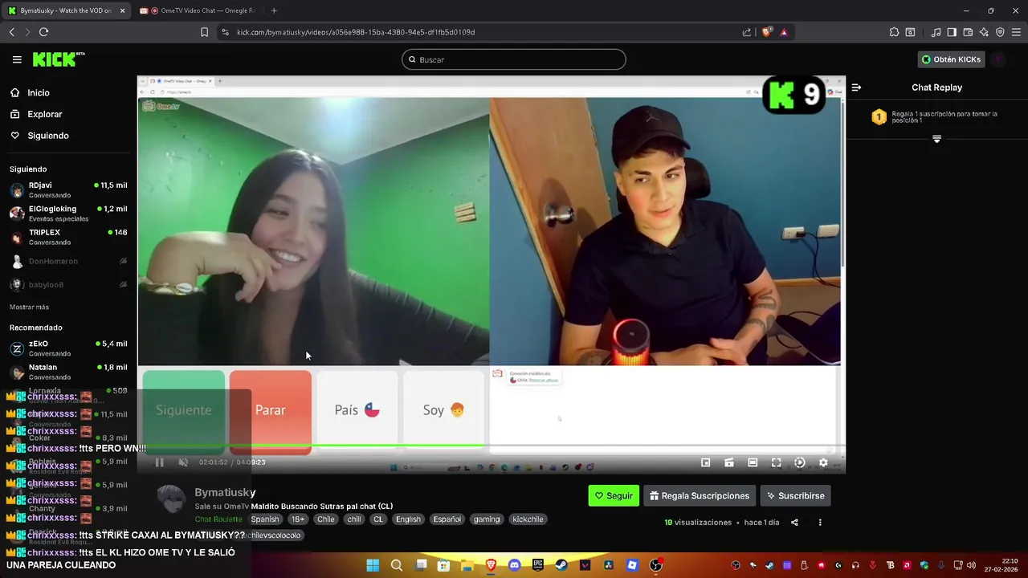This screenshot has width=1028, height=578.
Task: Follow Bymatiusky with Seguir button
Action: pyautogui.click(x=614, y=496)
